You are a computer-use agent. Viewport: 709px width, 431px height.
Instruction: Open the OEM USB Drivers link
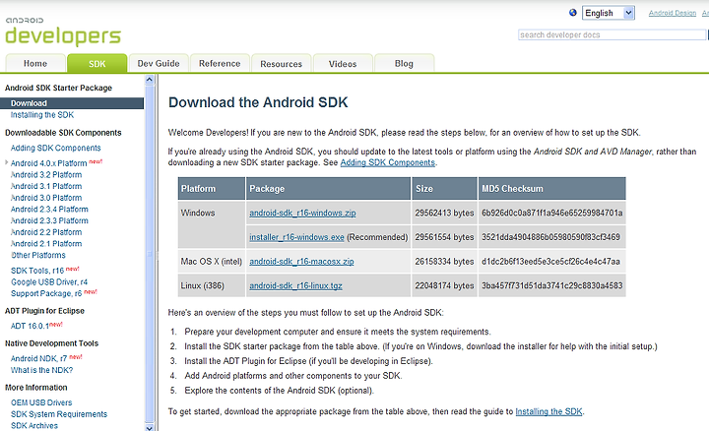[x=41, y=402]
